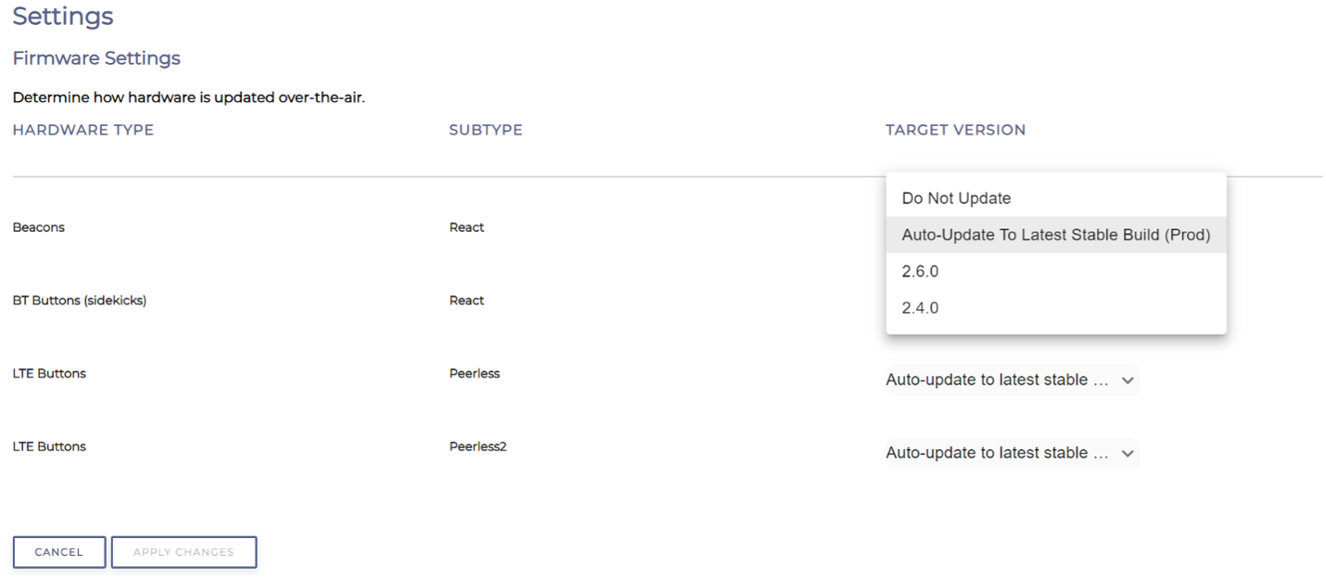Choose Auto-Update To Latest Stable Build (Prod)

tap(1056, 235)
